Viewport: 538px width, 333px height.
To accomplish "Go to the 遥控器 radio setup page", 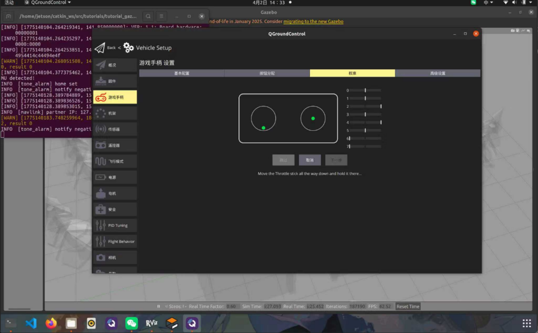I will (115, 145).
